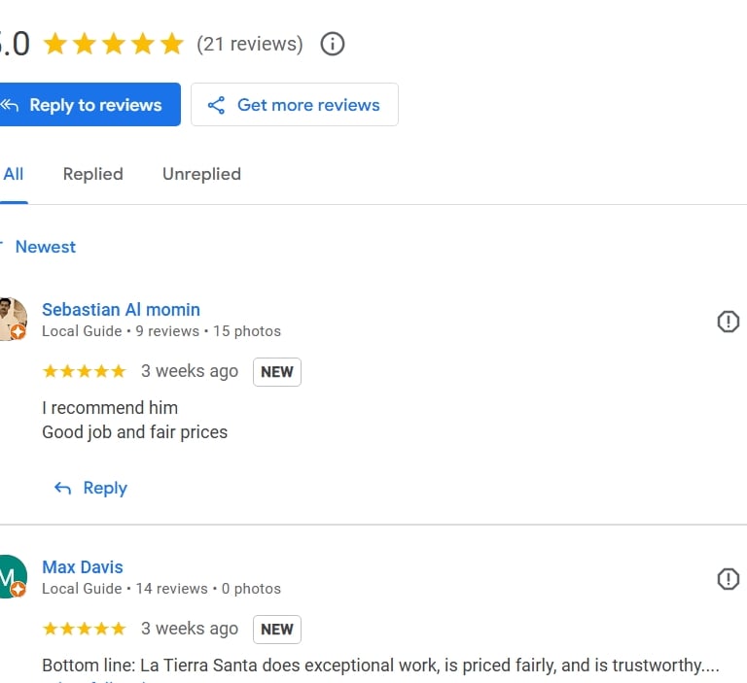This screenshot has width=747, height=683.
Task: Open the Replied tab
Action: (x=92, y=174)
